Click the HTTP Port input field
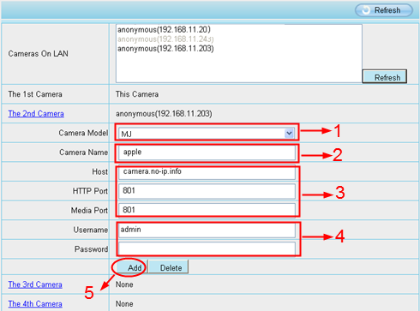Screen dimensions: 420x311 pyautogui.click(x=207, y=191)
